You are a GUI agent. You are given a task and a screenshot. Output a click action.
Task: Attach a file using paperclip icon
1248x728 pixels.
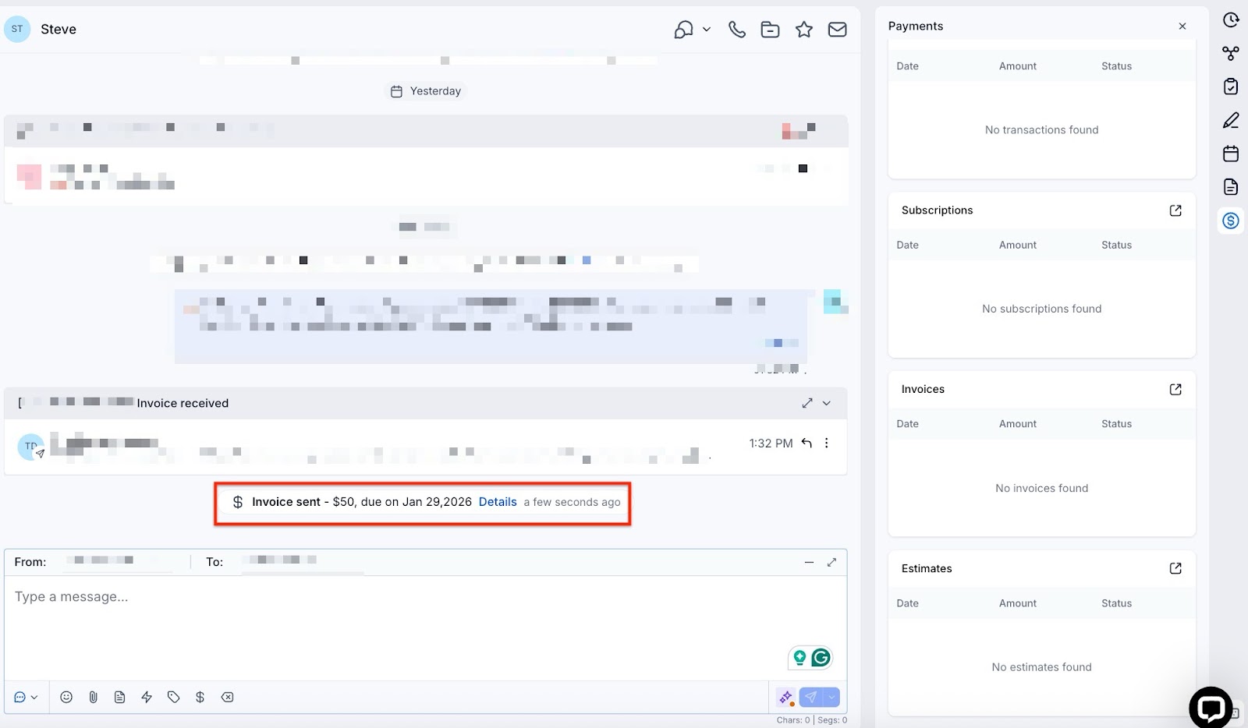pos(93,697)
